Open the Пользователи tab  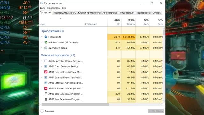point(126,13)
